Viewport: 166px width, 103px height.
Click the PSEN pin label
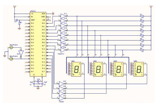(x=43, y=17)
